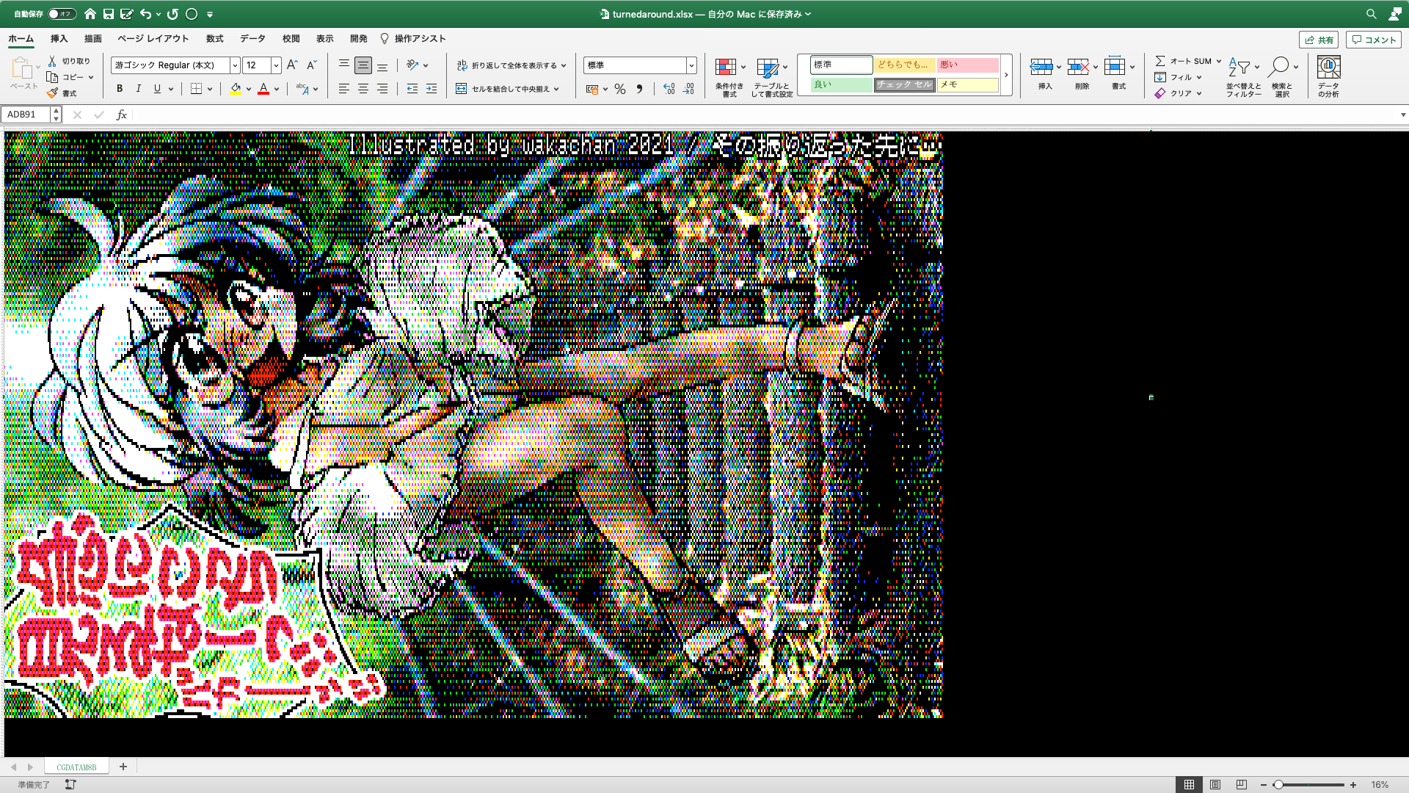
Task: Toggle top vertical alignment
Action: click(343, 65)
